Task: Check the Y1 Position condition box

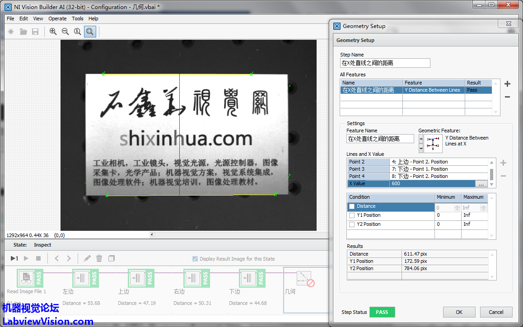Action: tap(352, 215)
